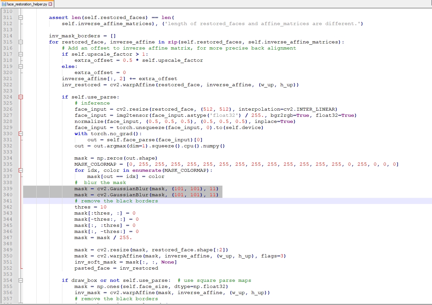Click the 'flags=3' warpAffine line at 350
Image resolution: width=432 pixels, height=305 pixels.
(180, 256)
